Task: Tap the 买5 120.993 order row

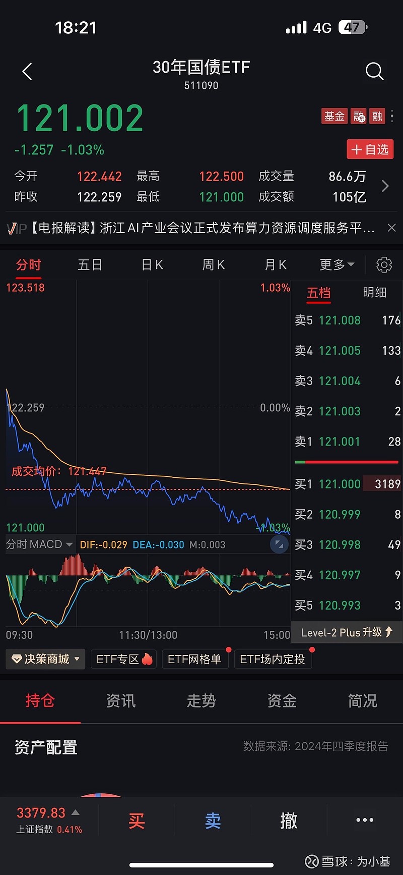Action: point(347,605)
